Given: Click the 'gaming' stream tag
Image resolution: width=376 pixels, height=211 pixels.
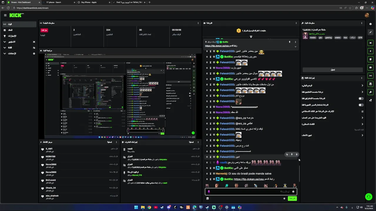Looking at the screenshot, I should point(328,38).
